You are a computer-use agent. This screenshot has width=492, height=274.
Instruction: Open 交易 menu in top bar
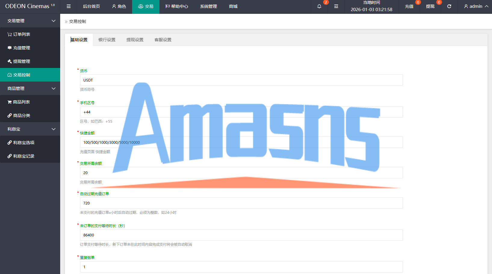(146, 6)
